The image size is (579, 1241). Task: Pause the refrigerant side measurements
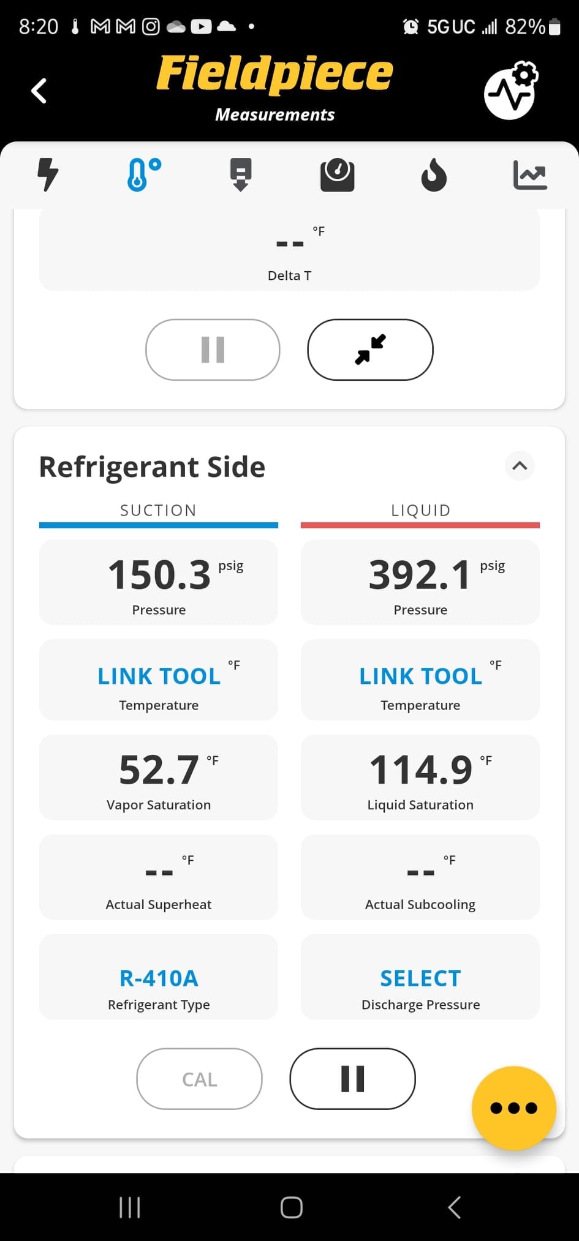pos(352,1079)
